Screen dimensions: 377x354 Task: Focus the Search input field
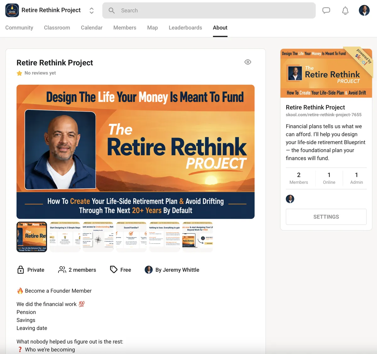point(209,10)
